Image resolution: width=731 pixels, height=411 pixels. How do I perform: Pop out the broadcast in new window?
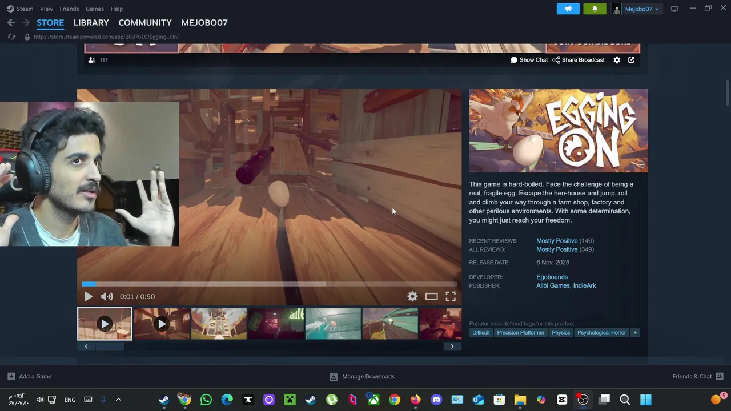(x=631, y=60)
